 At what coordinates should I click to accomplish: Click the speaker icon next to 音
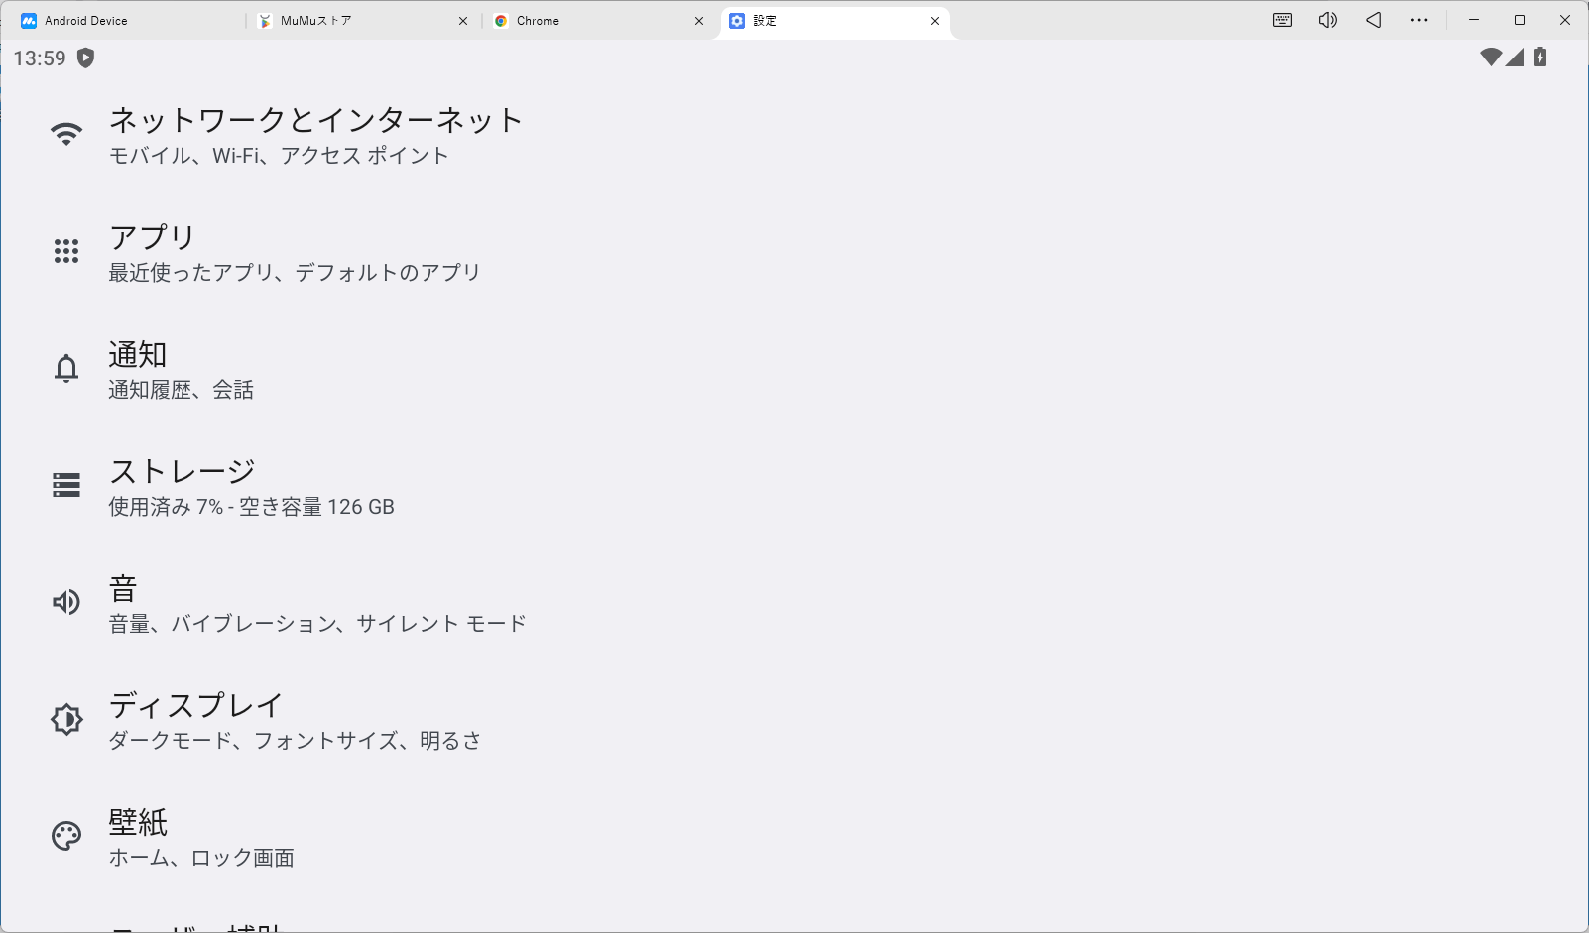[66, 602]
